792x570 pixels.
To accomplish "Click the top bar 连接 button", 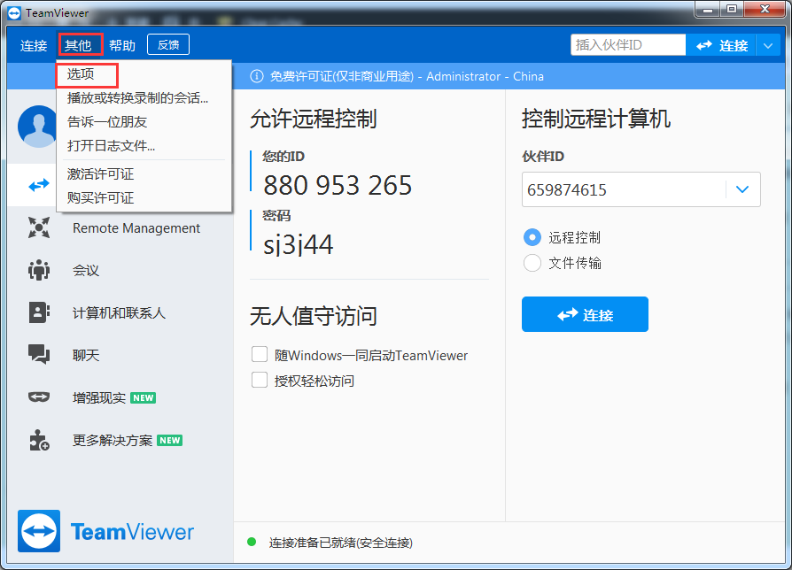I will pos(721,45).
